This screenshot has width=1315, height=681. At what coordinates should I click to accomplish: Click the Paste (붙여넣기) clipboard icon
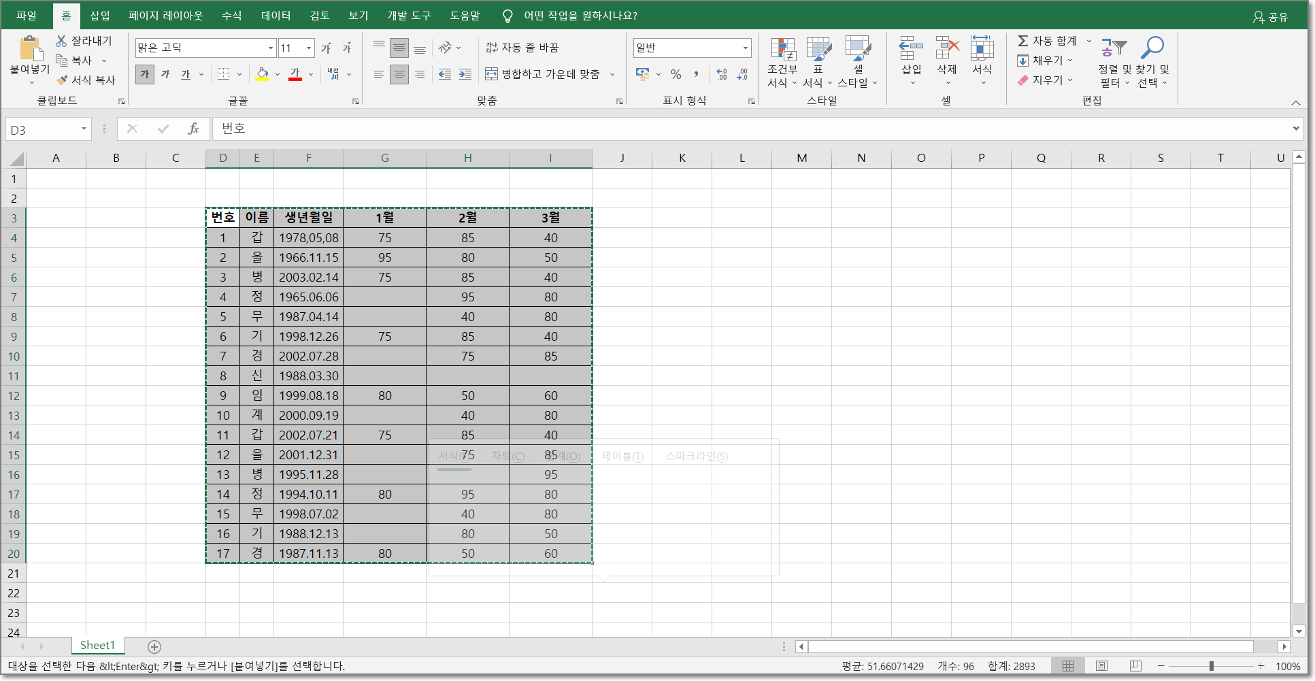click(30, 49)
